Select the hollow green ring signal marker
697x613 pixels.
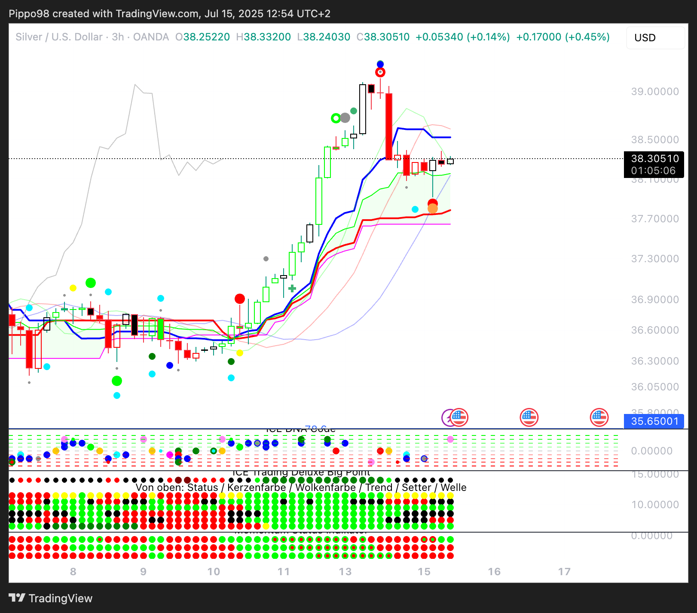(336, 118)
